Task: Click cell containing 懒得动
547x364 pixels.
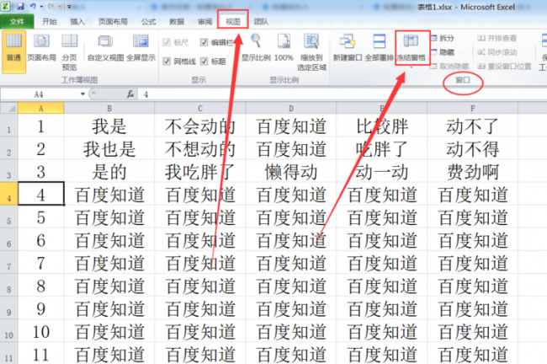Action: (291, 171)
